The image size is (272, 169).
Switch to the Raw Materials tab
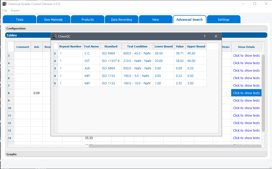(53, 19)
